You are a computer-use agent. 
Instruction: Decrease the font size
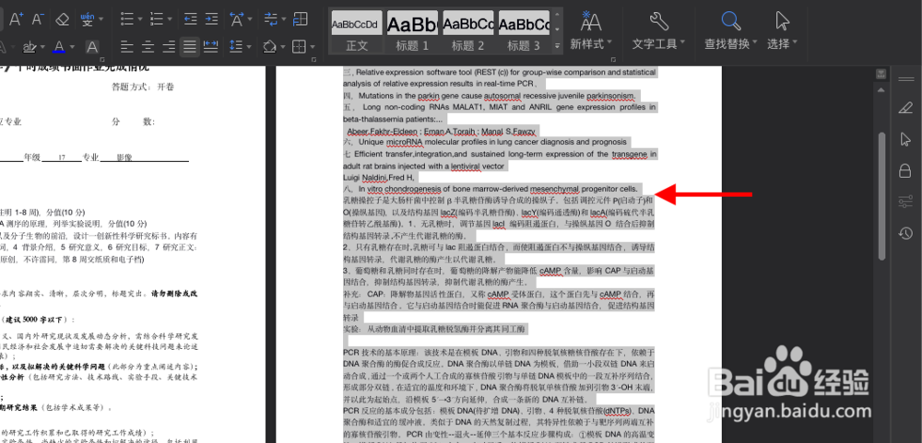coord(38,18)
